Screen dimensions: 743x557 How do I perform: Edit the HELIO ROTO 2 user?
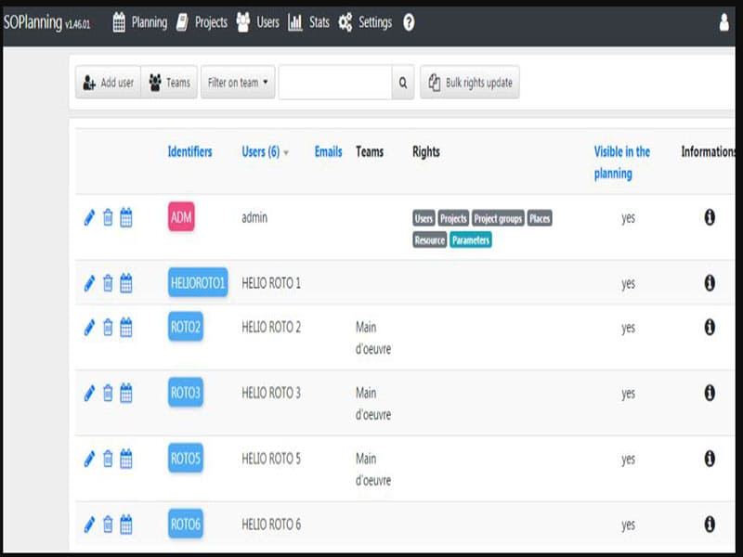(x=89, y=328)
